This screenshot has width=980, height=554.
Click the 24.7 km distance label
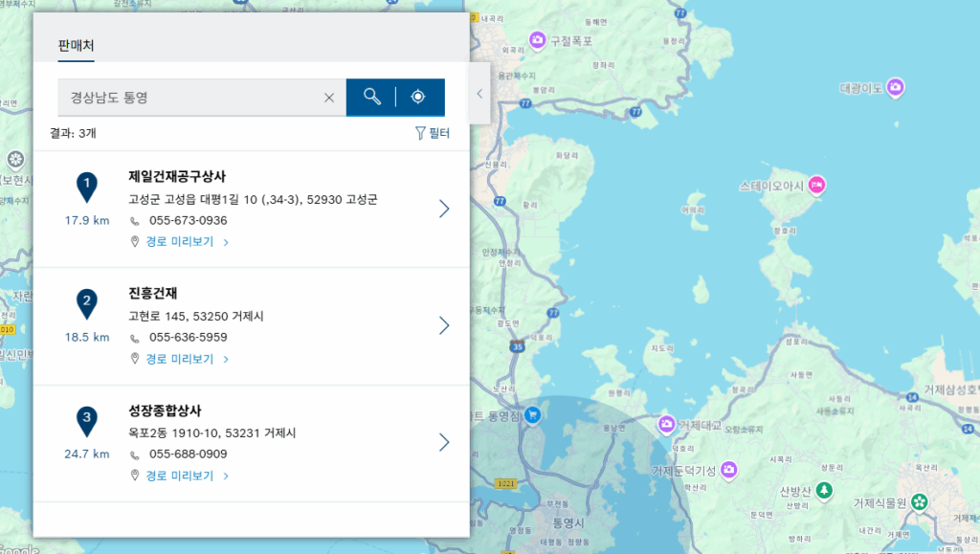click(87, 454)
